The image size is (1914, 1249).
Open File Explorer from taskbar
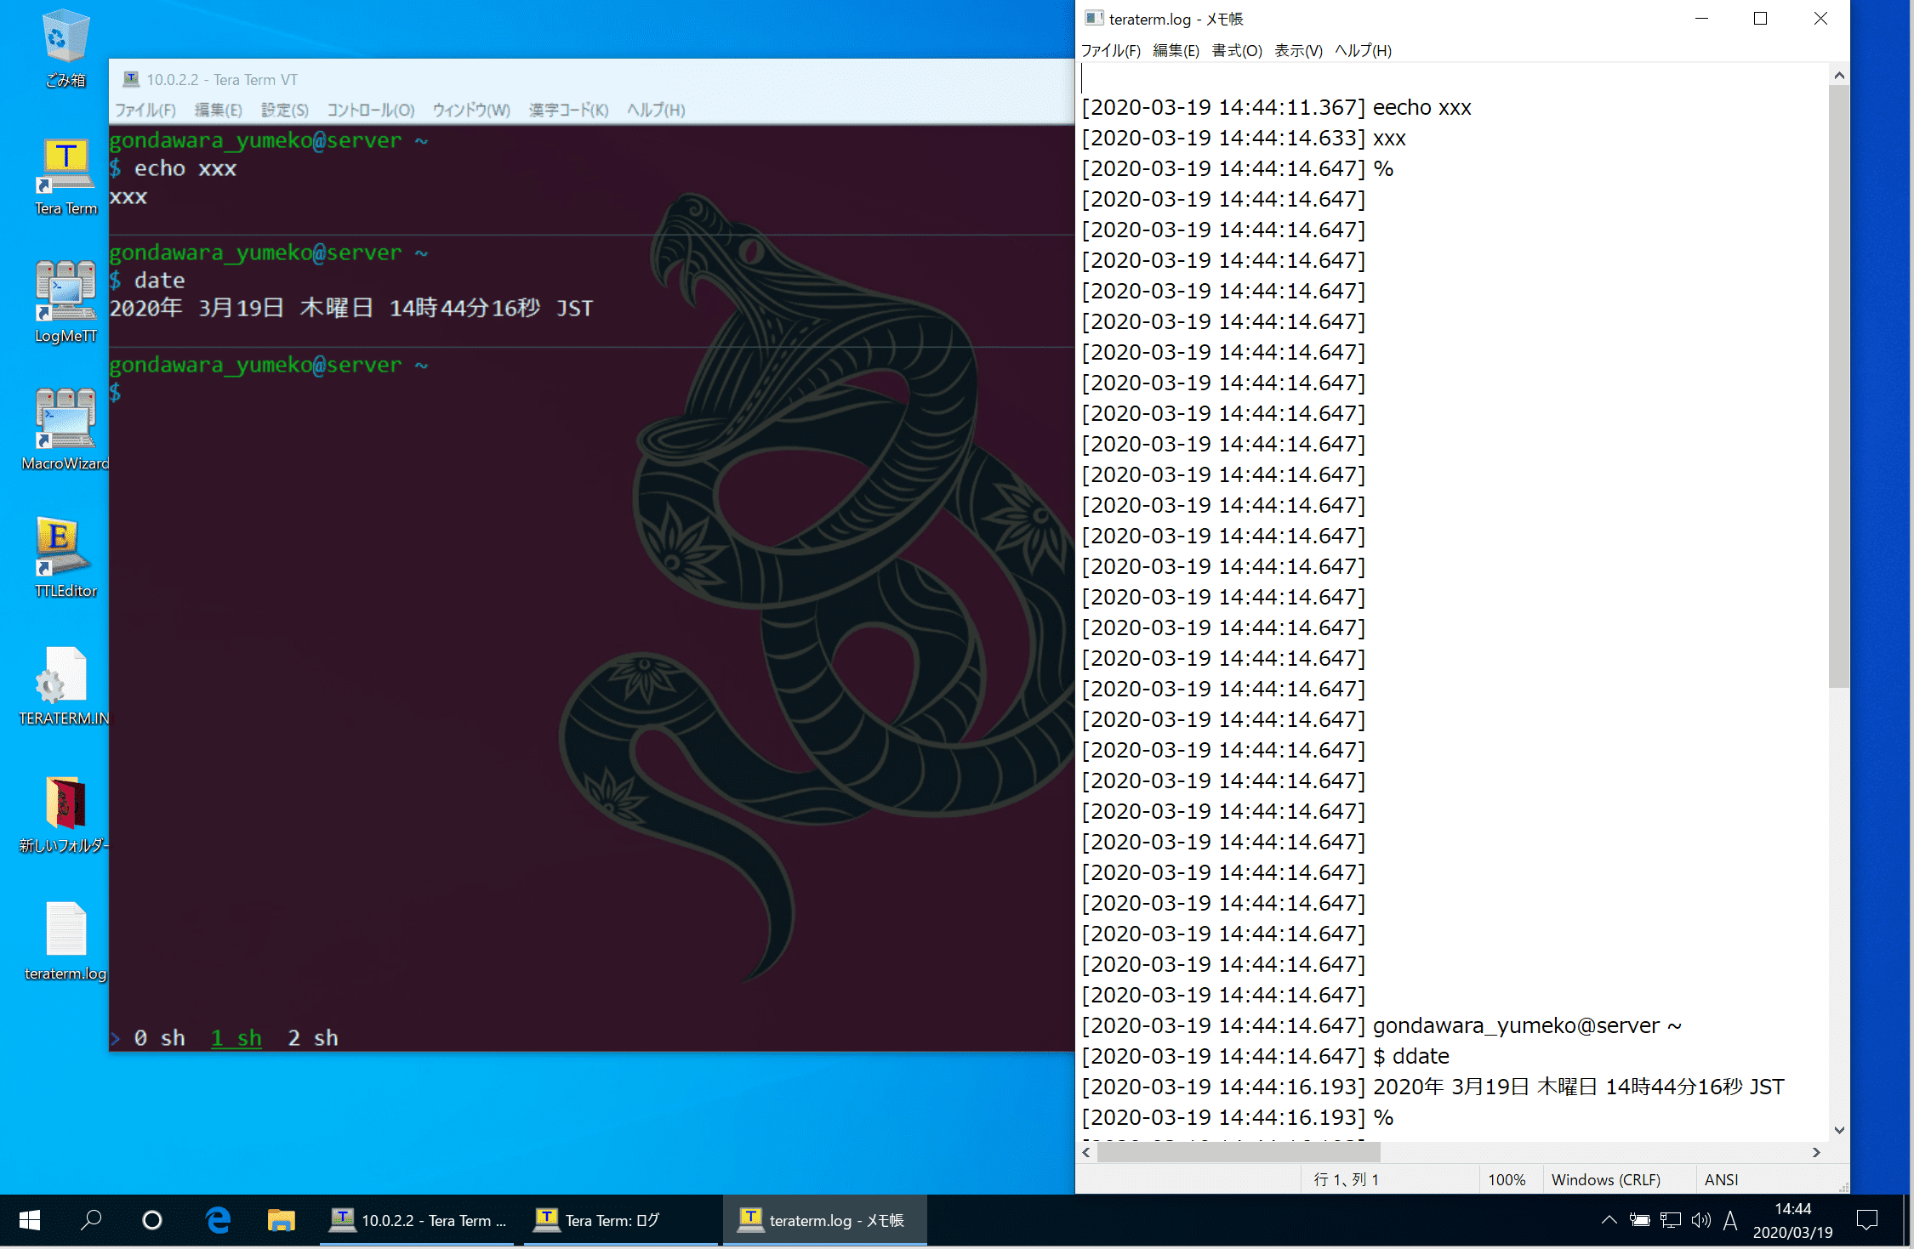pyautogui.click(x=281, y=1221)
